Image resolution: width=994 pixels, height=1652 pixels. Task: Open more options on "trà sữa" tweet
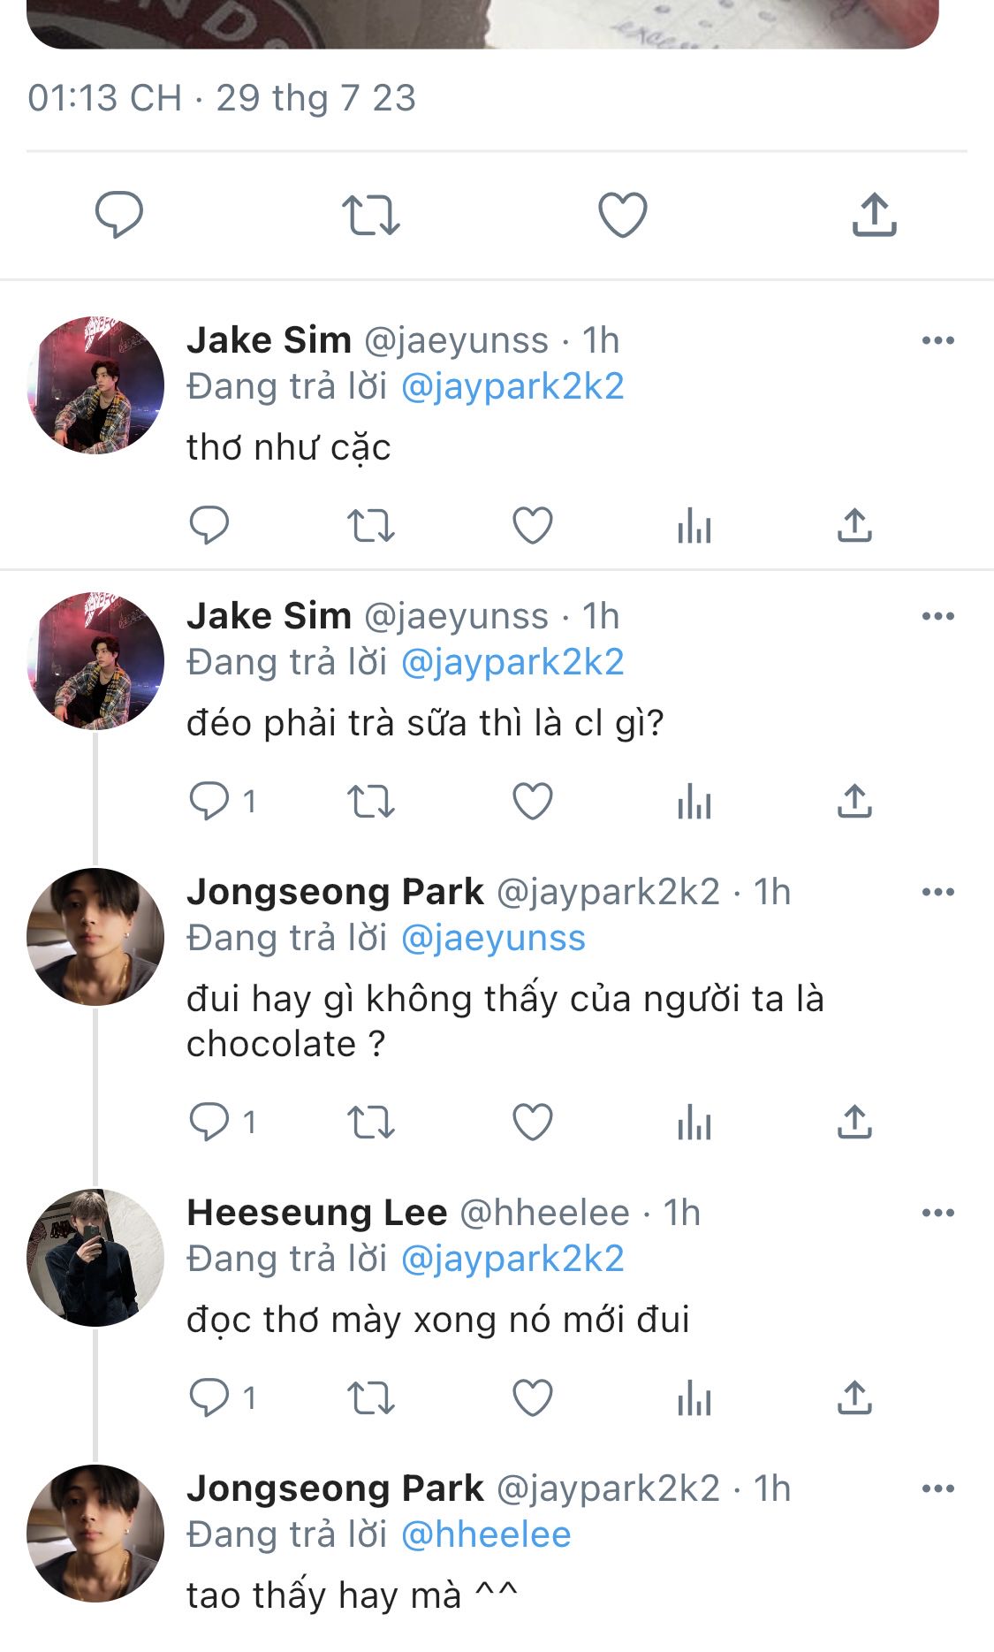937,616
